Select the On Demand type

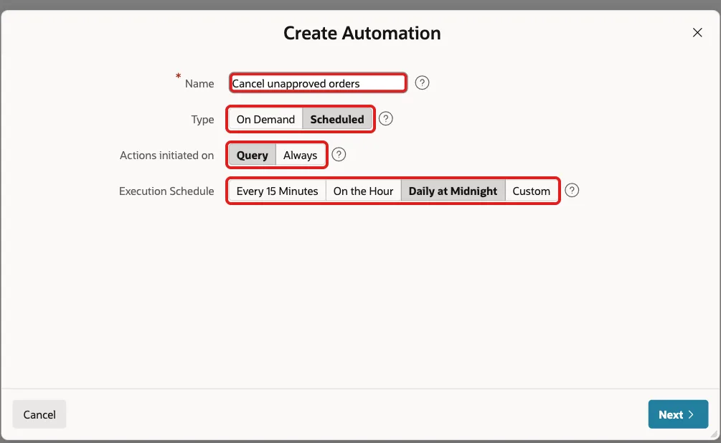[x=265, y=119]
